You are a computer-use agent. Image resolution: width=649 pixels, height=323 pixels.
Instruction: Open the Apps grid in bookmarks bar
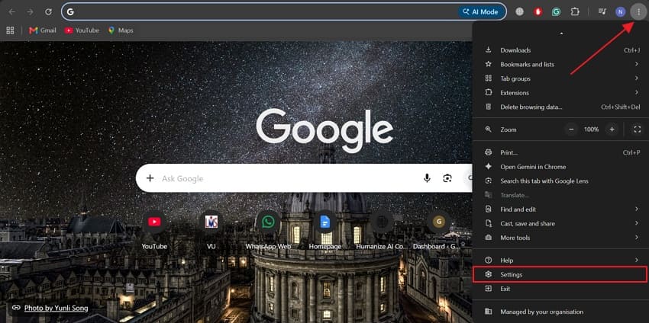pyautogui.click(x=11, y=30)
